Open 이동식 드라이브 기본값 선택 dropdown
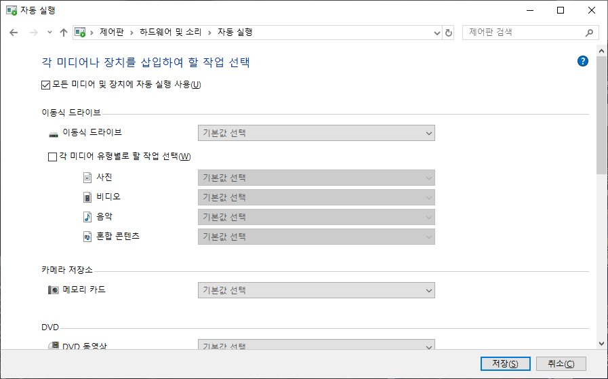 (x=317, y=133)
